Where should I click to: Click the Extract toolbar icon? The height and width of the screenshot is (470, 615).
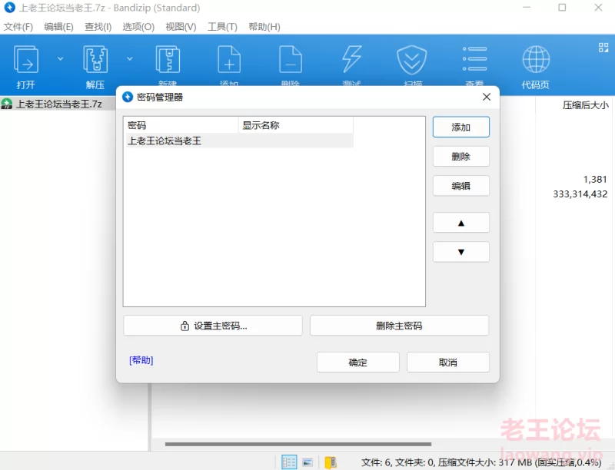(x=95, y=59)
